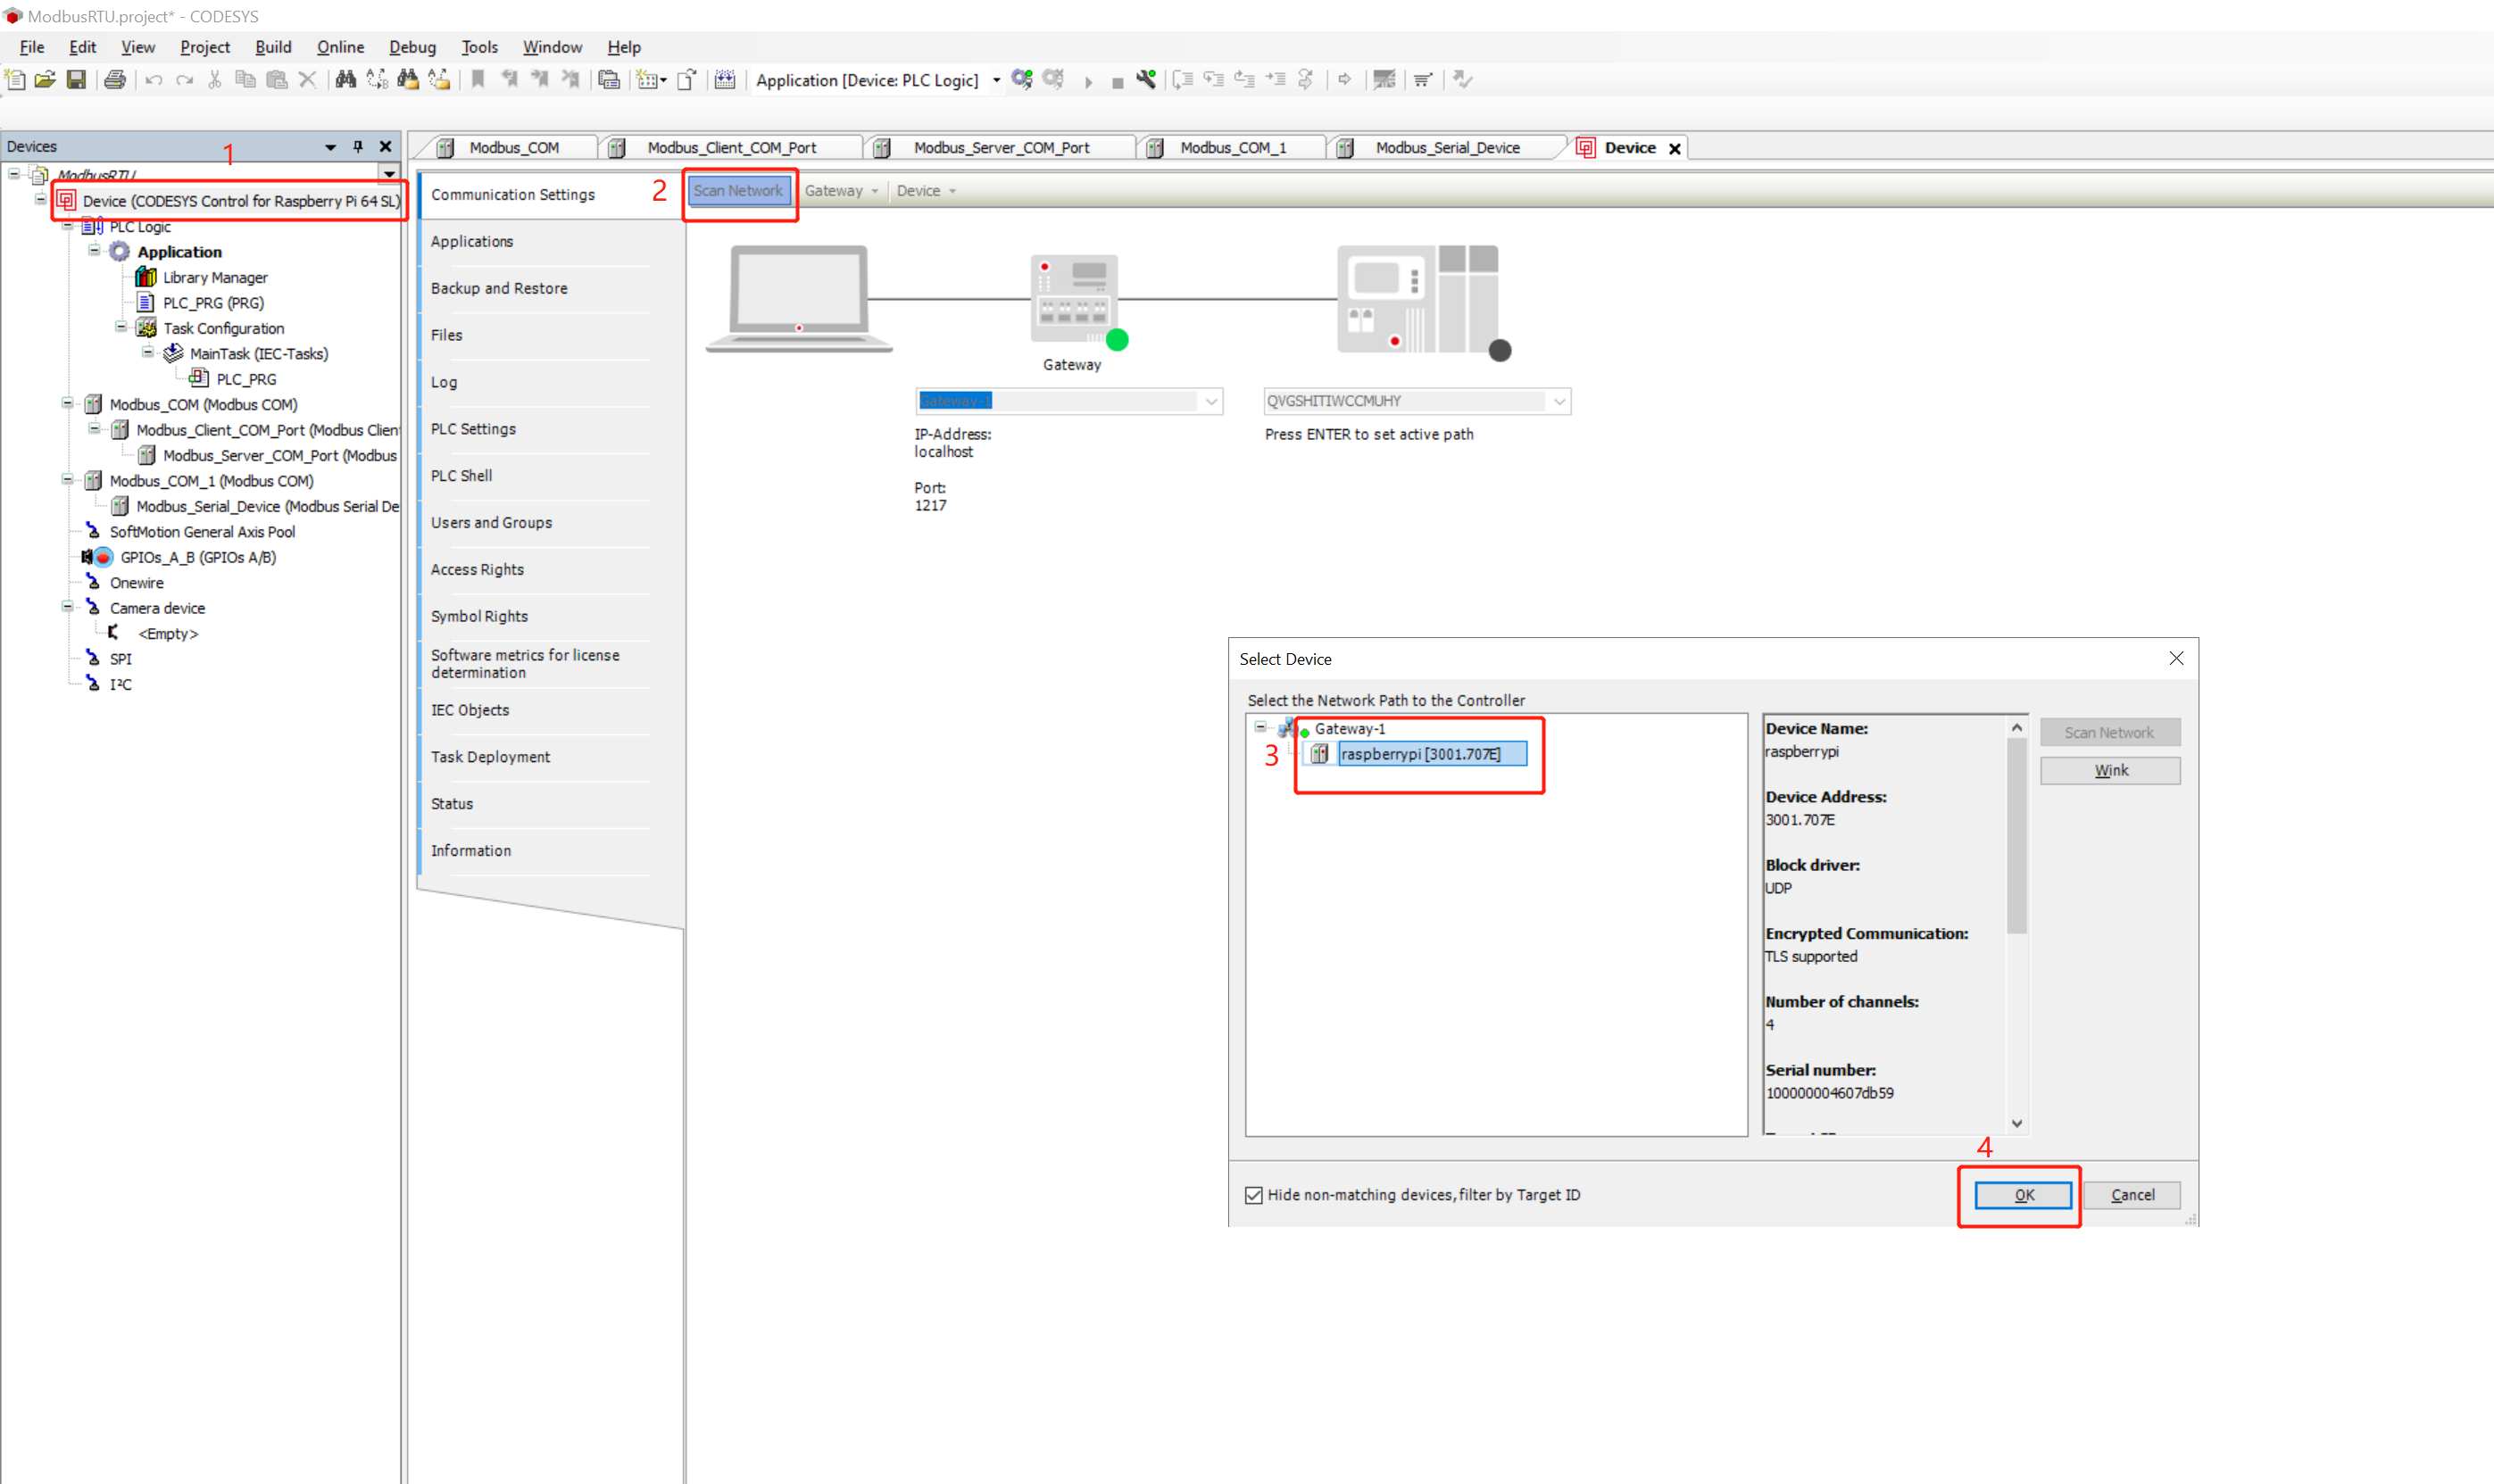
Task: Click the scrollbar down arrow in device info
Action: [2017, 1123]
